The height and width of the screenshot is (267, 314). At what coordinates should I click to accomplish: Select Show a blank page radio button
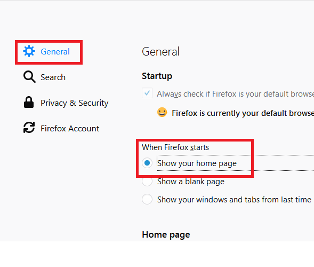147,181
